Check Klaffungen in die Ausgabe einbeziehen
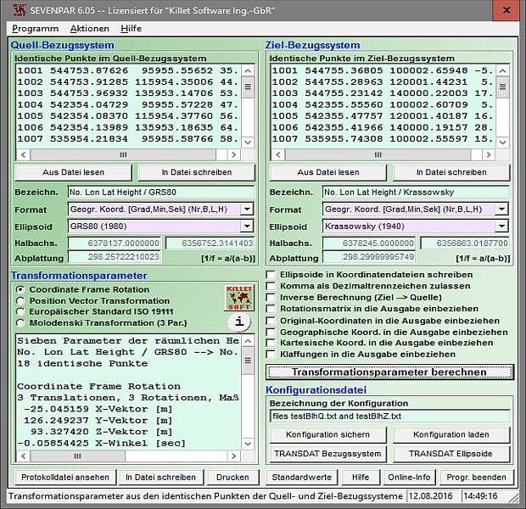 click(271, 355)
